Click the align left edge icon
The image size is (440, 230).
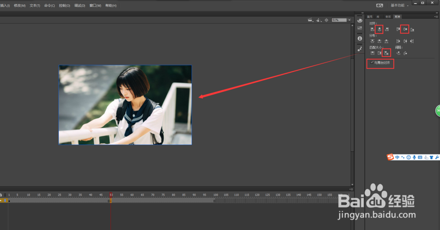point(372,29)
